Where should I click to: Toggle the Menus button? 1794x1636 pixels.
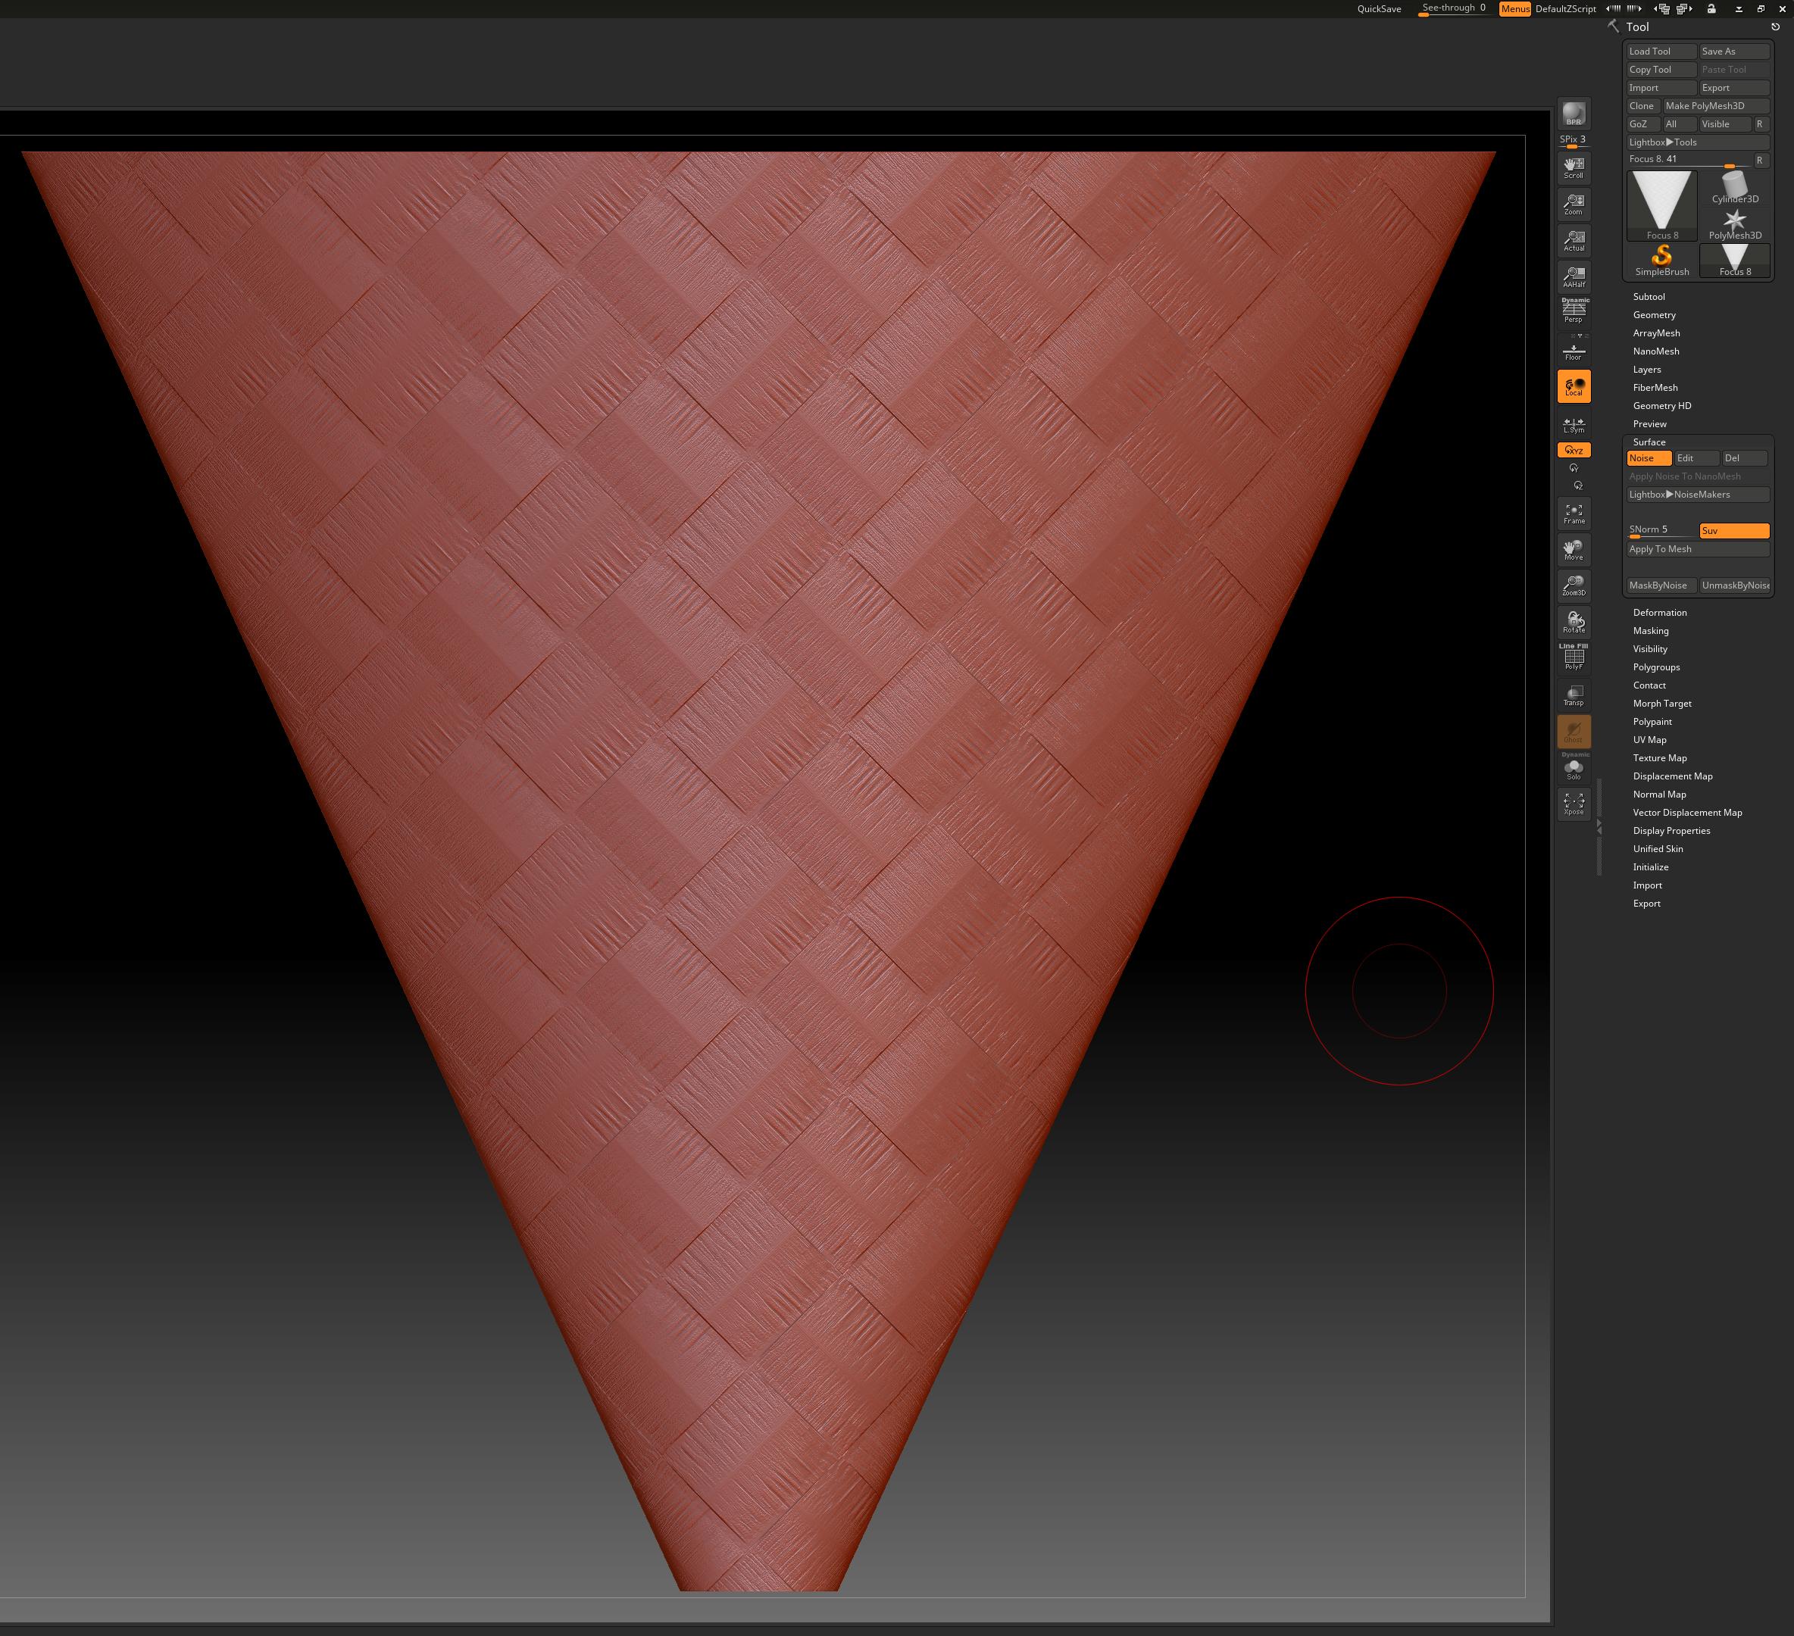[x=1514, y=9]
